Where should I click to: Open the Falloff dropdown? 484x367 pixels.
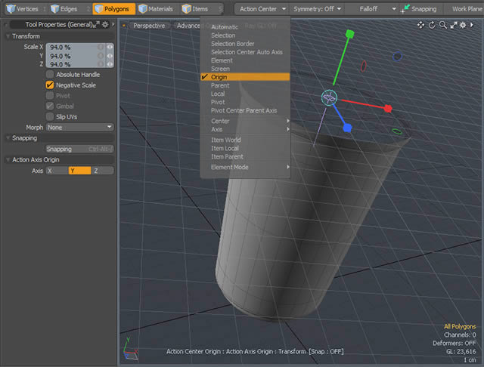coord(373,9)
